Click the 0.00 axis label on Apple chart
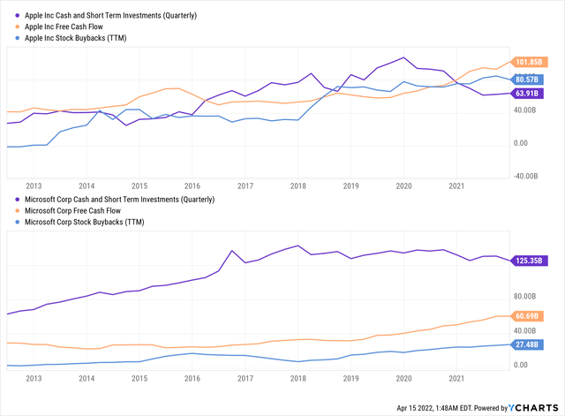This screenshot has height=416, width=565. pyautogui.click(x=521, y=143)
